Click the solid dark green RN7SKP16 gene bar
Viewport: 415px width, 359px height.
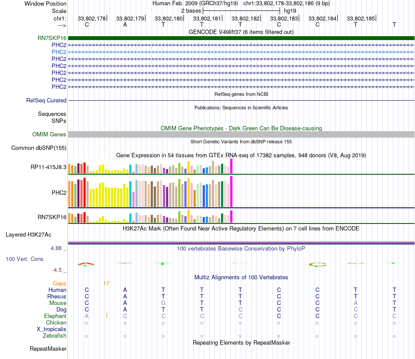[x=241, y=38]
